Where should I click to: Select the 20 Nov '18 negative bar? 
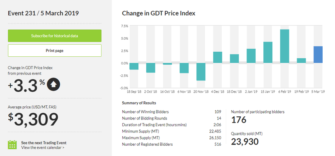pyautogui.click(x=201, y=71)
